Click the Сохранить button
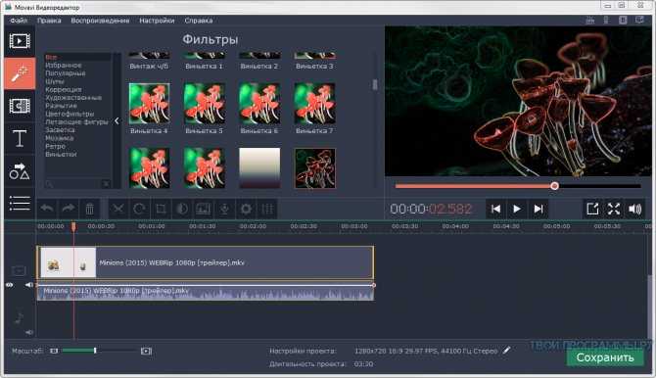 click(605, 357)
